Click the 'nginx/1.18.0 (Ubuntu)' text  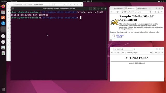pos(137,63)
